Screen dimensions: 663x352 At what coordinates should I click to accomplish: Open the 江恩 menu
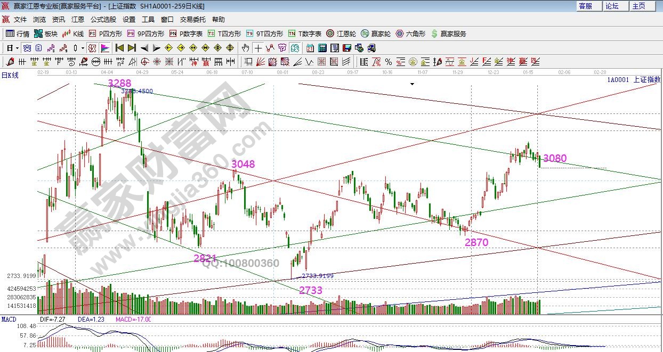coord(77,19)
